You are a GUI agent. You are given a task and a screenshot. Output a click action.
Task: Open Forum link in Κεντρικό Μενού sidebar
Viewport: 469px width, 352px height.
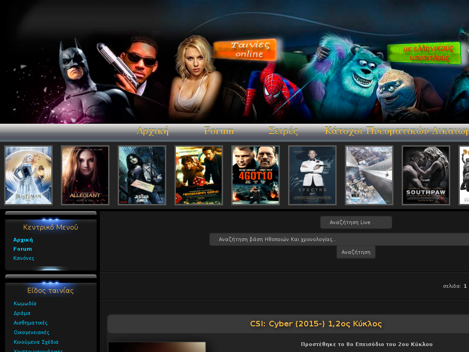[x=22, y=249]
